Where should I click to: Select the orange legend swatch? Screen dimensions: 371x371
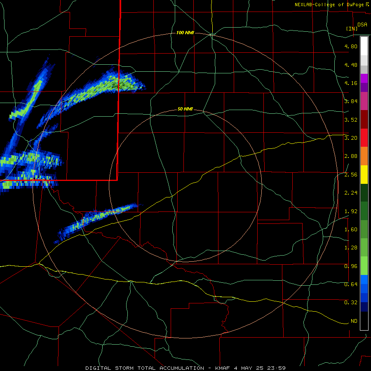pyautogui.click(x=364, y=156)
